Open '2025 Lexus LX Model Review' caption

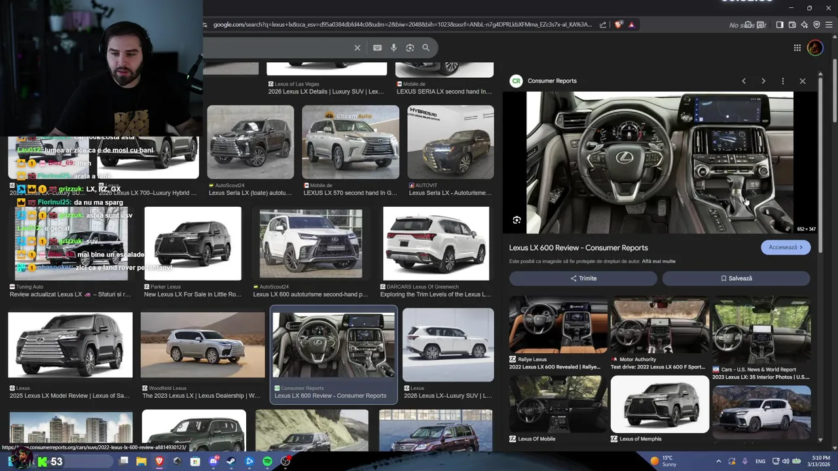coord(69,396)
